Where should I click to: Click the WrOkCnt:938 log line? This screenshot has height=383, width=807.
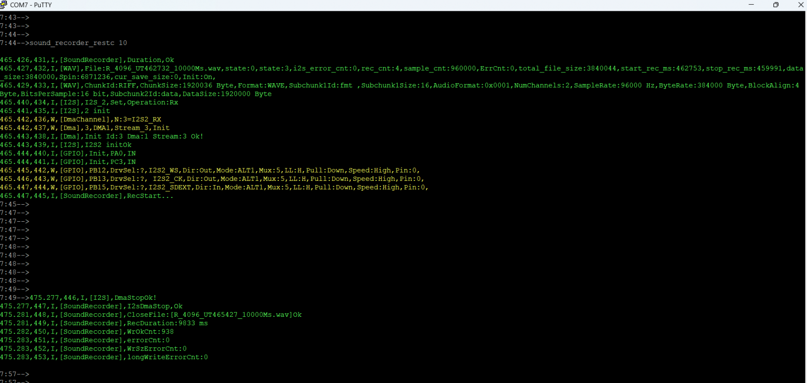87,332
